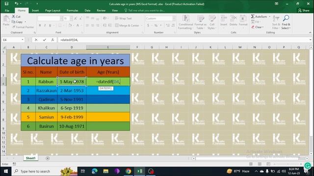The height and width of the screenshot is (176, 314).
Task: Open Task View on taskbar
Action: [x=83, y=171]
